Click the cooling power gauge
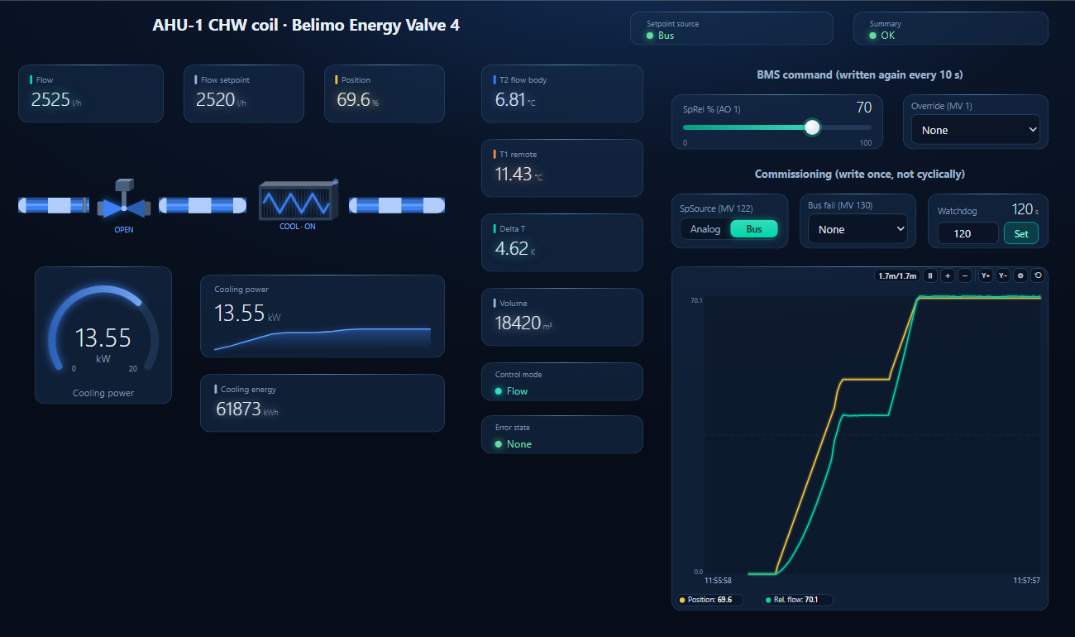The image size is (1075, 637). pos(103,335)
